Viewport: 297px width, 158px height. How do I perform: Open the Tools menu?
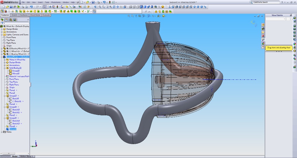coord(47,2)
